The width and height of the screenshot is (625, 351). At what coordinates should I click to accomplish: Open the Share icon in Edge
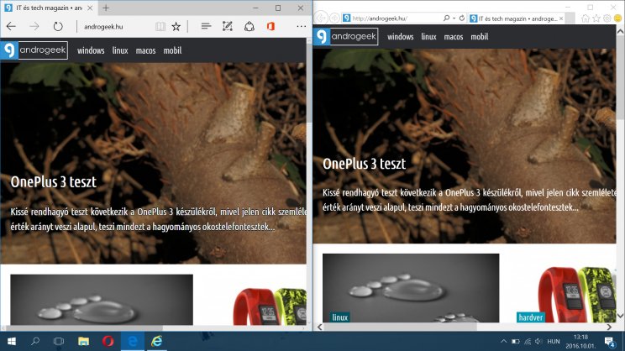[x=249, y=27]
